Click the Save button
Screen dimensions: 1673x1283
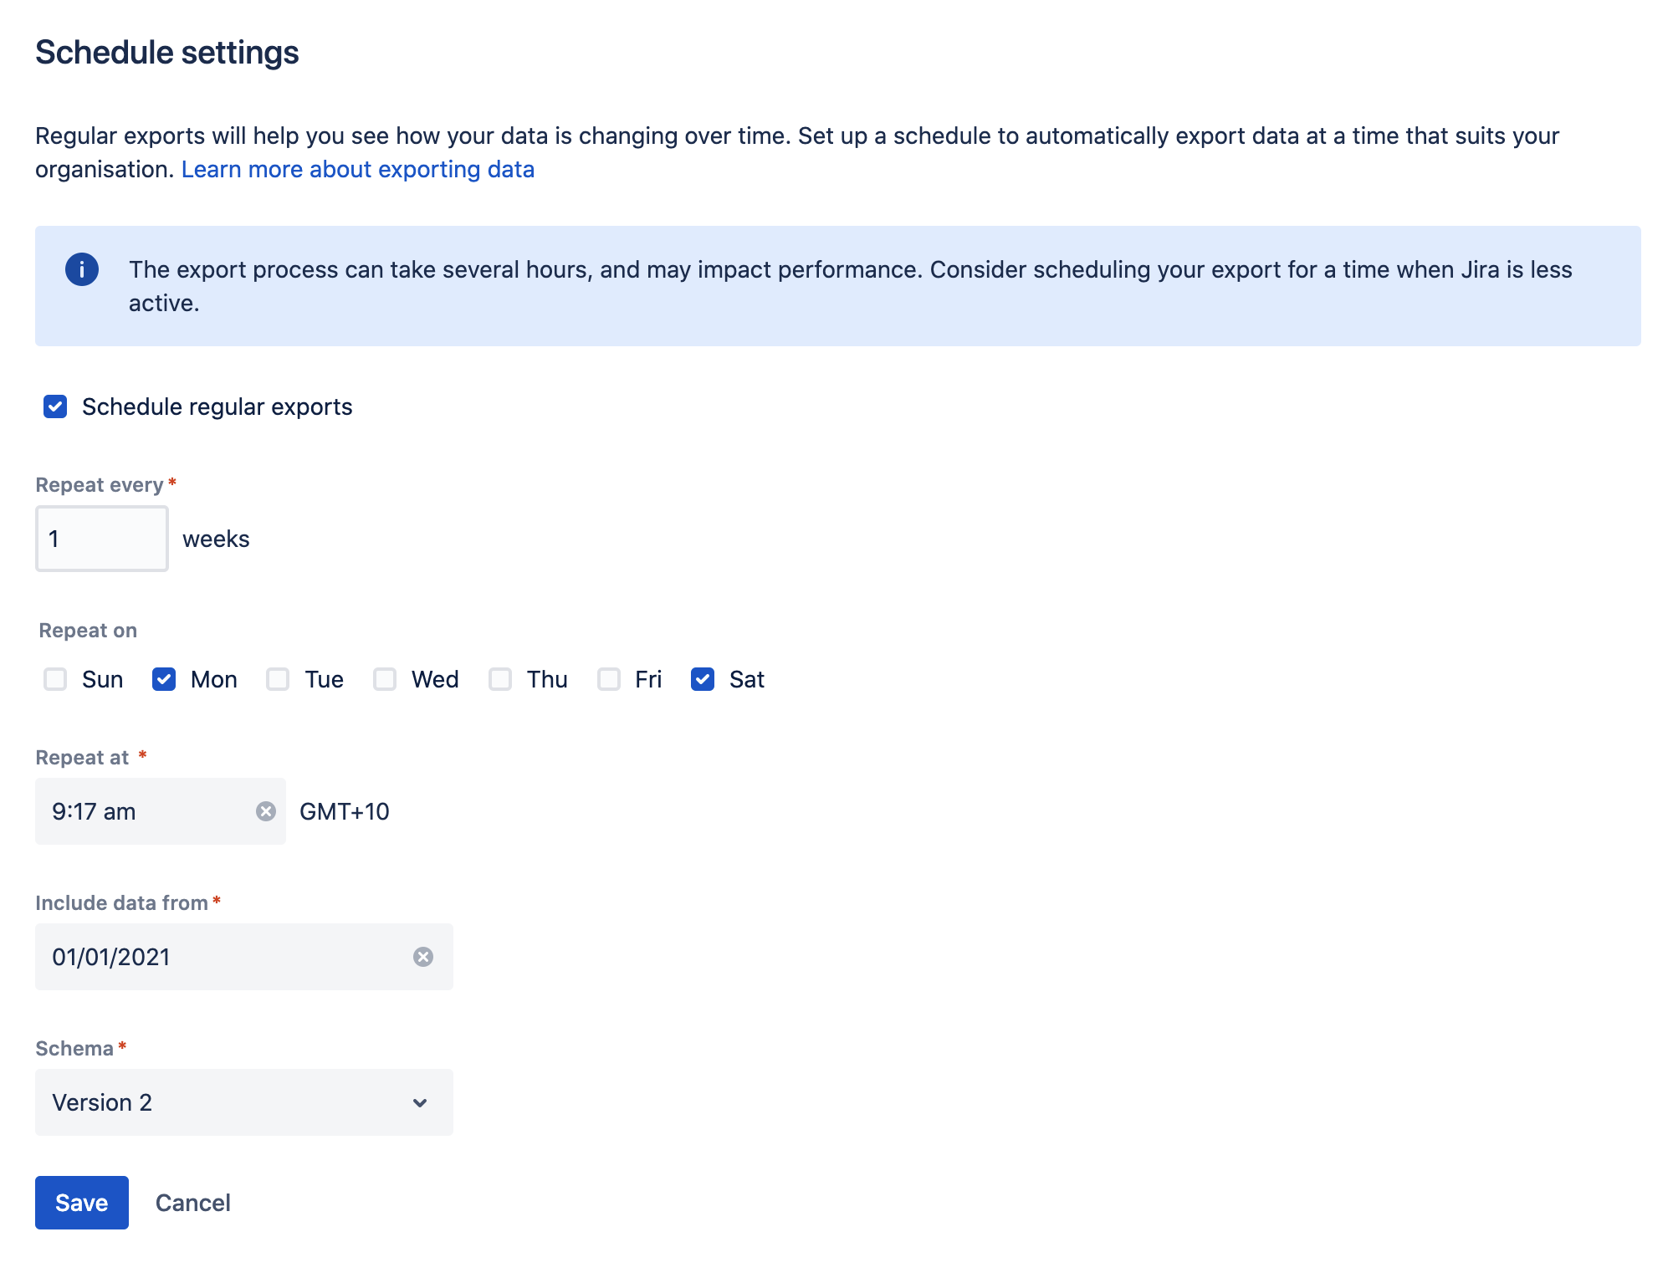82,1203
